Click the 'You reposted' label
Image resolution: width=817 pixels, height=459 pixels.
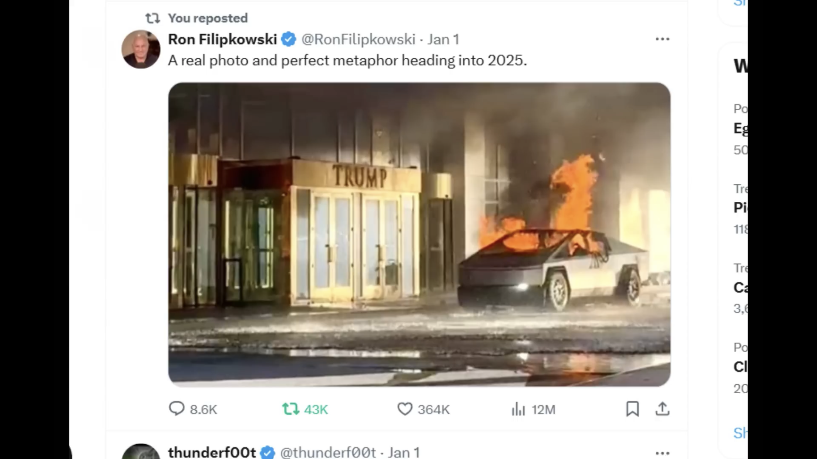[x=208, y=18]
